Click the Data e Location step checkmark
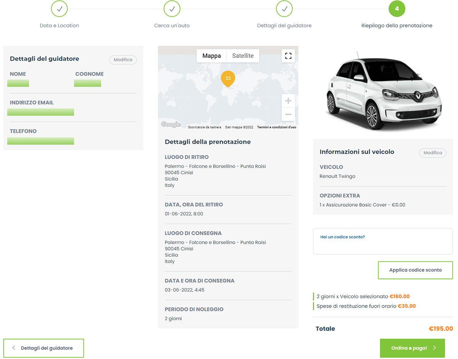Viewport: 458px width, 359px height. 59,9
